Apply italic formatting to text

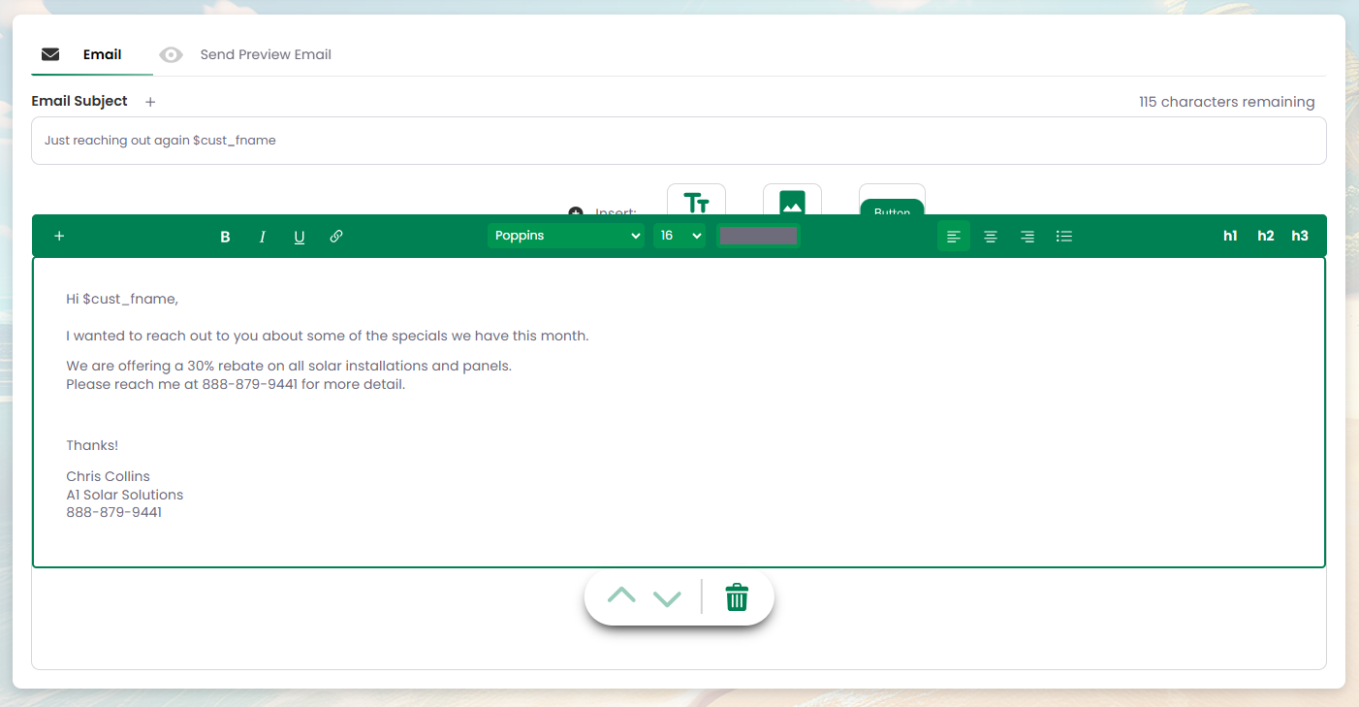click(x=262, y=237)
